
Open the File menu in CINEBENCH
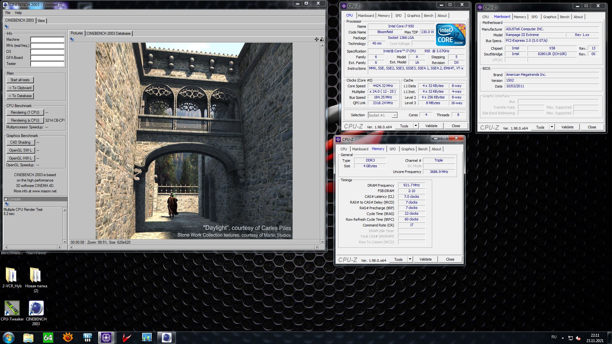(x=8, y=13)
